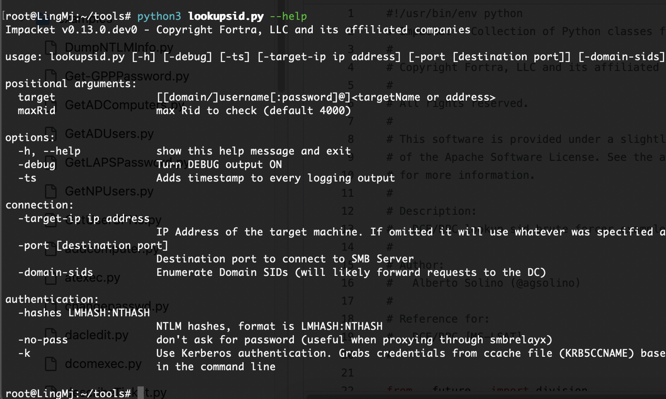Select the file icon beside GetNPUsers.py
This screenshot has height=399, width=666.
click(51, 191)
